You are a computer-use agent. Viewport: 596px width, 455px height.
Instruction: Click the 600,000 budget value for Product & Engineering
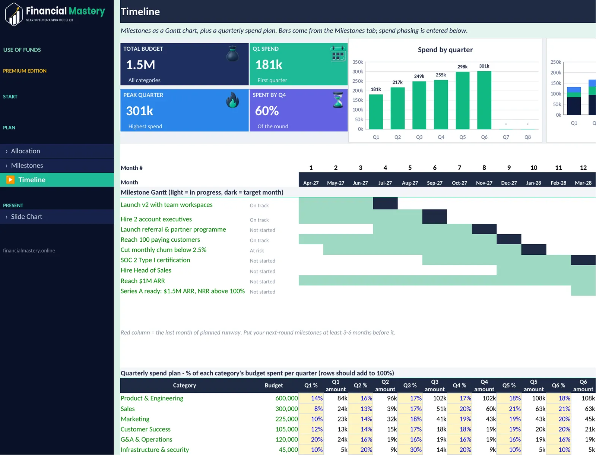(286, 398)
